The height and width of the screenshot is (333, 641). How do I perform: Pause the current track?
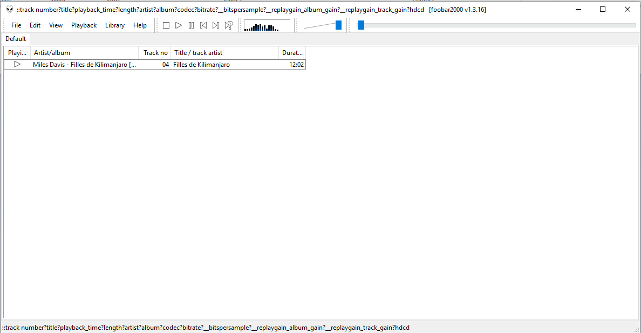point(191,25)
